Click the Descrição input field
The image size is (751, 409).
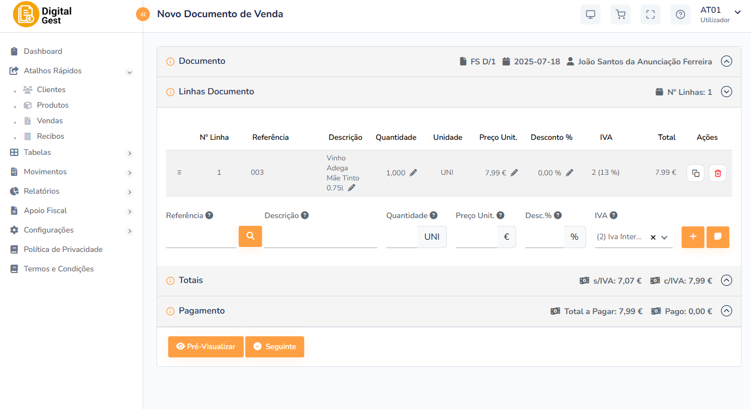(320, 237)
